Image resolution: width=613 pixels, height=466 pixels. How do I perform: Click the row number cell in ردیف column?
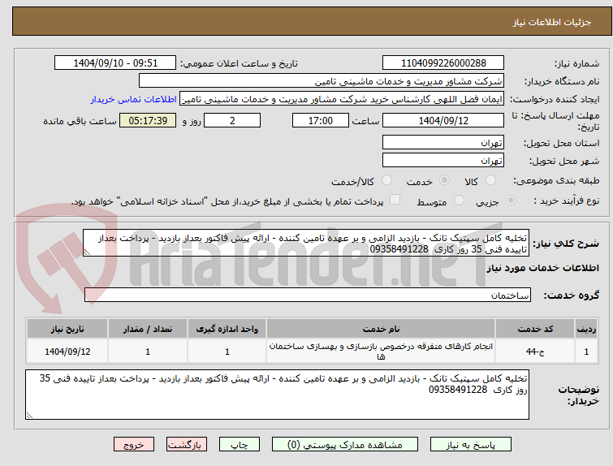coord(586,352)
